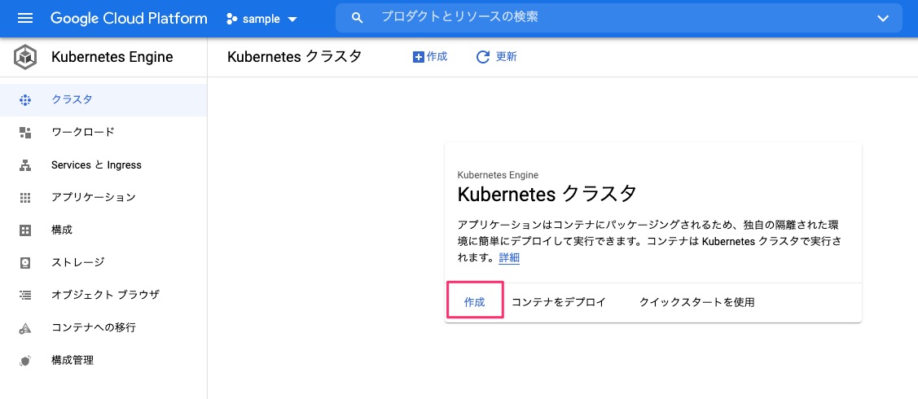
Task: Open ストレージ in the sidebar
Action: pos(103,262)
